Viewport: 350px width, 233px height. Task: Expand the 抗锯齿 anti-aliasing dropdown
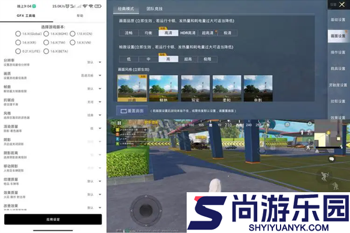pyautogui.click(x=100, y=102)
